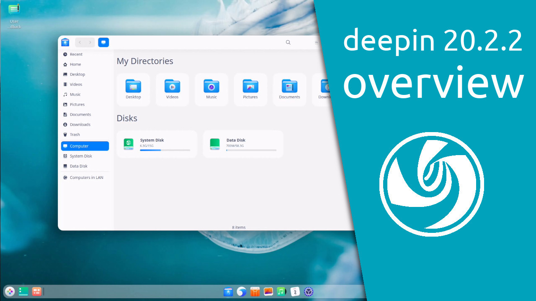This screenshot has height=301, width=536.
Task: Open the System Disk tile
Action: [157, 144]
